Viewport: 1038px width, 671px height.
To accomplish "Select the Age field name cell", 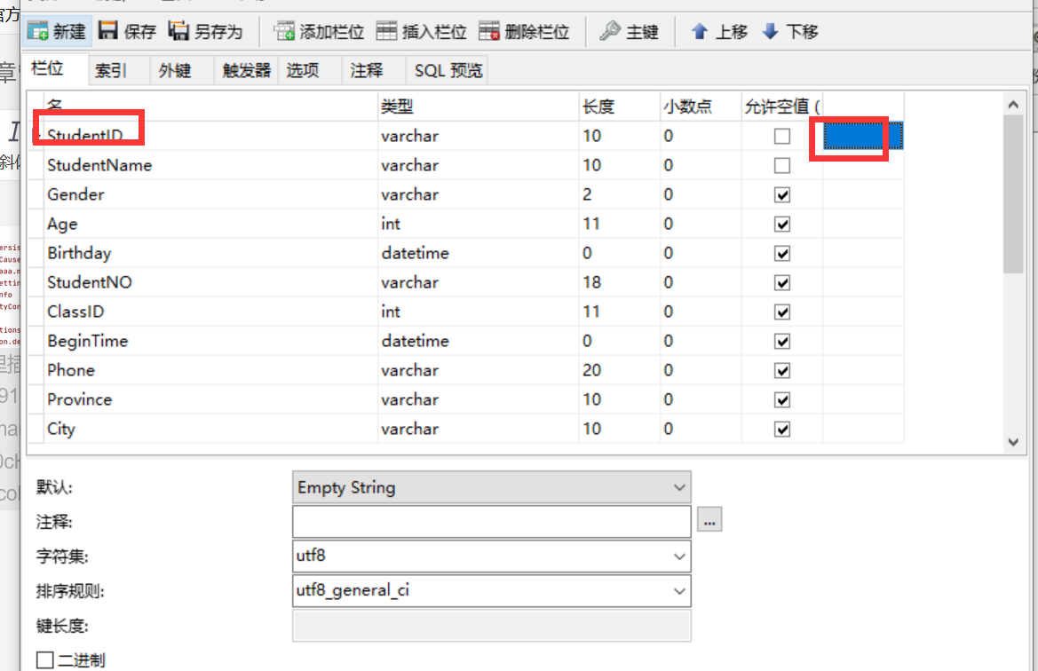I will coord(210,224).
